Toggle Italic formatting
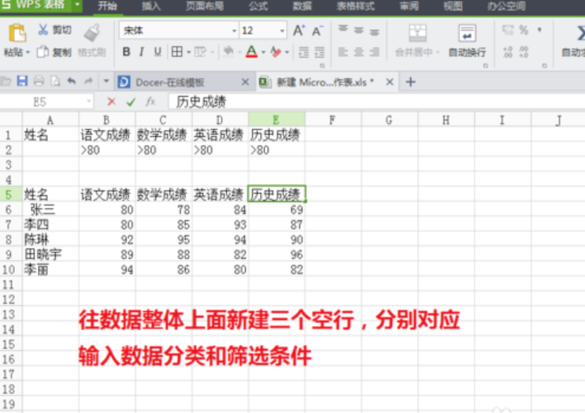 (142, 52)
